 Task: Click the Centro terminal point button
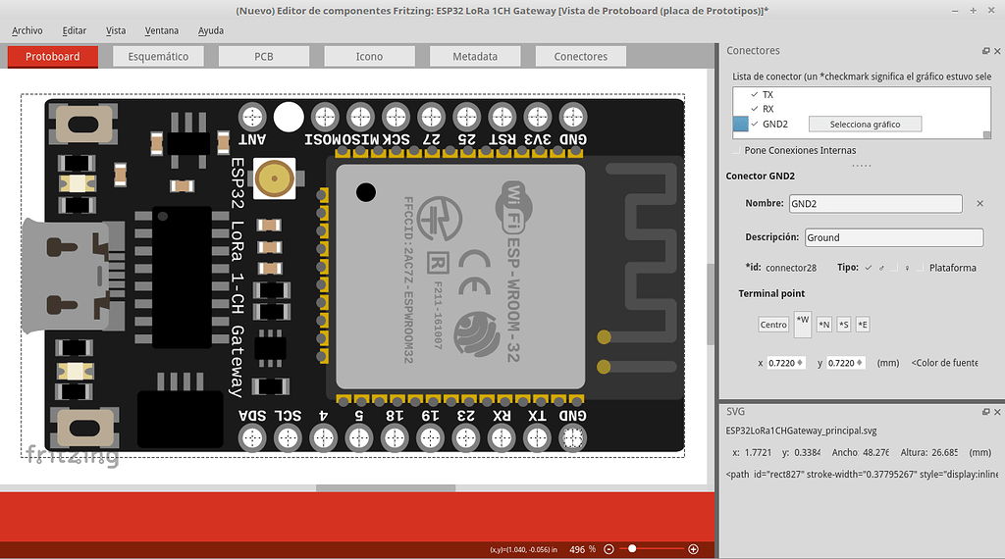pos(773,325)
